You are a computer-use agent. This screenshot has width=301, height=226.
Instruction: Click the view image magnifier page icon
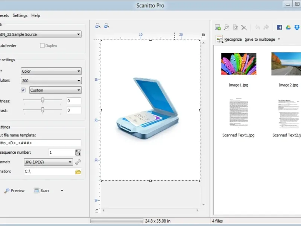[227, 27]
